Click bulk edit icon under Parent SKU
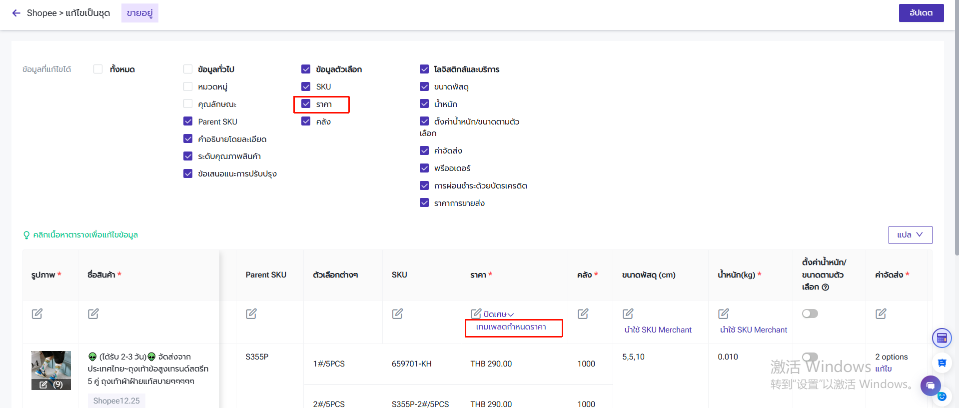 (x=251, y=313)
